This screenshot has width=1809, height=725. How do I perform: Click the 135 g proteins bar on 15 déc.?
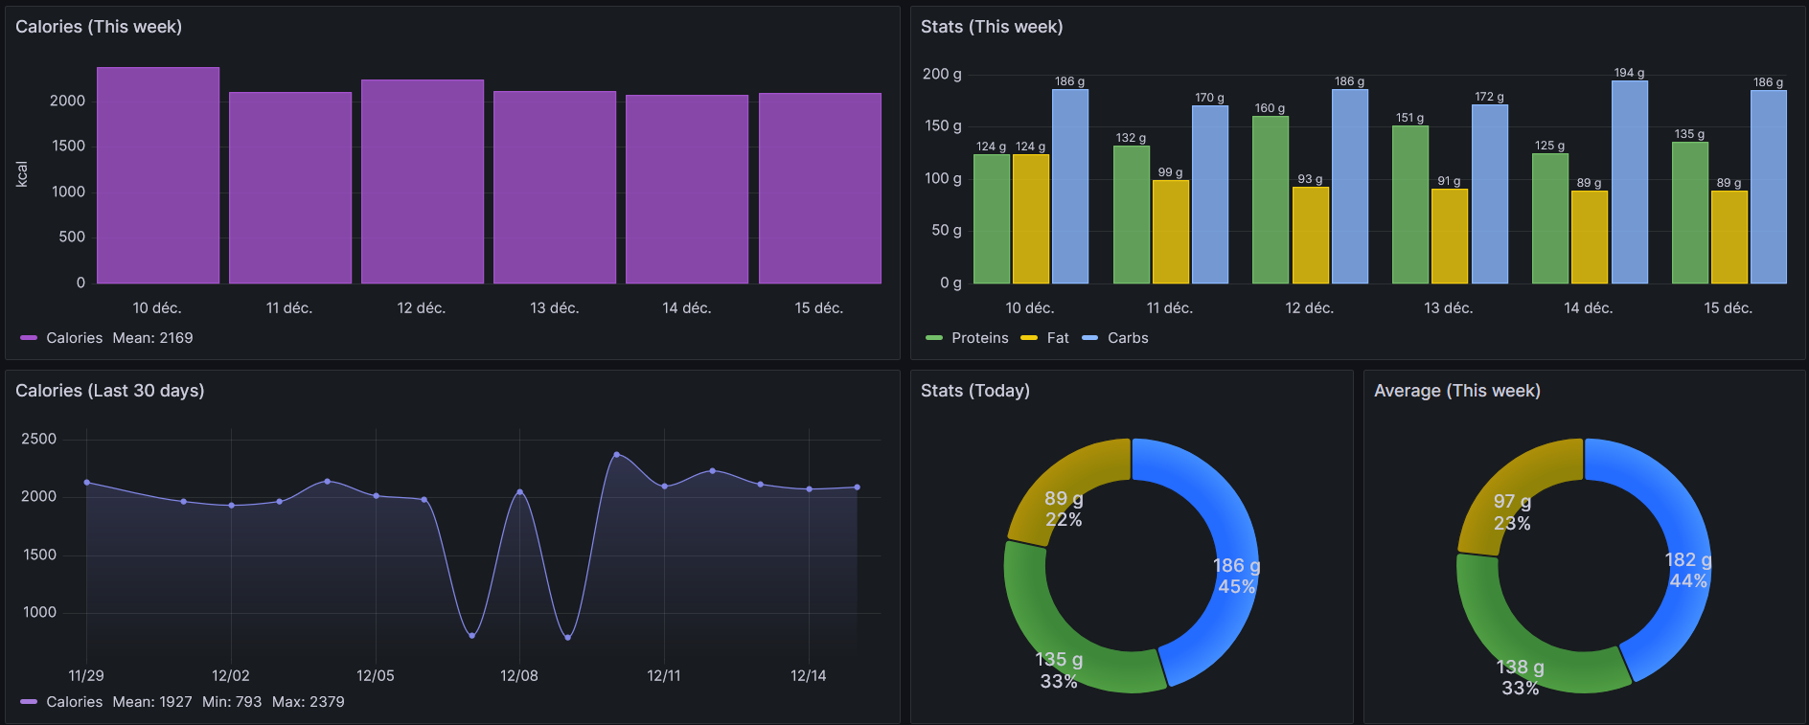[1690, 213]
